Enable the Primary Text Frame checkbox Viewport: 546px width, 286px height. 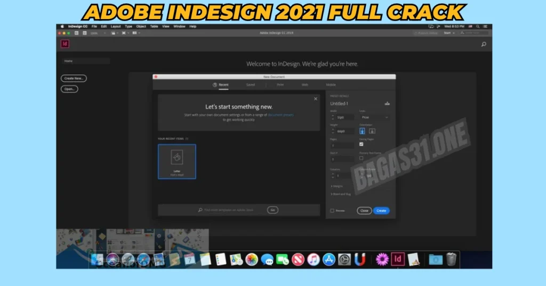[361, 158]
